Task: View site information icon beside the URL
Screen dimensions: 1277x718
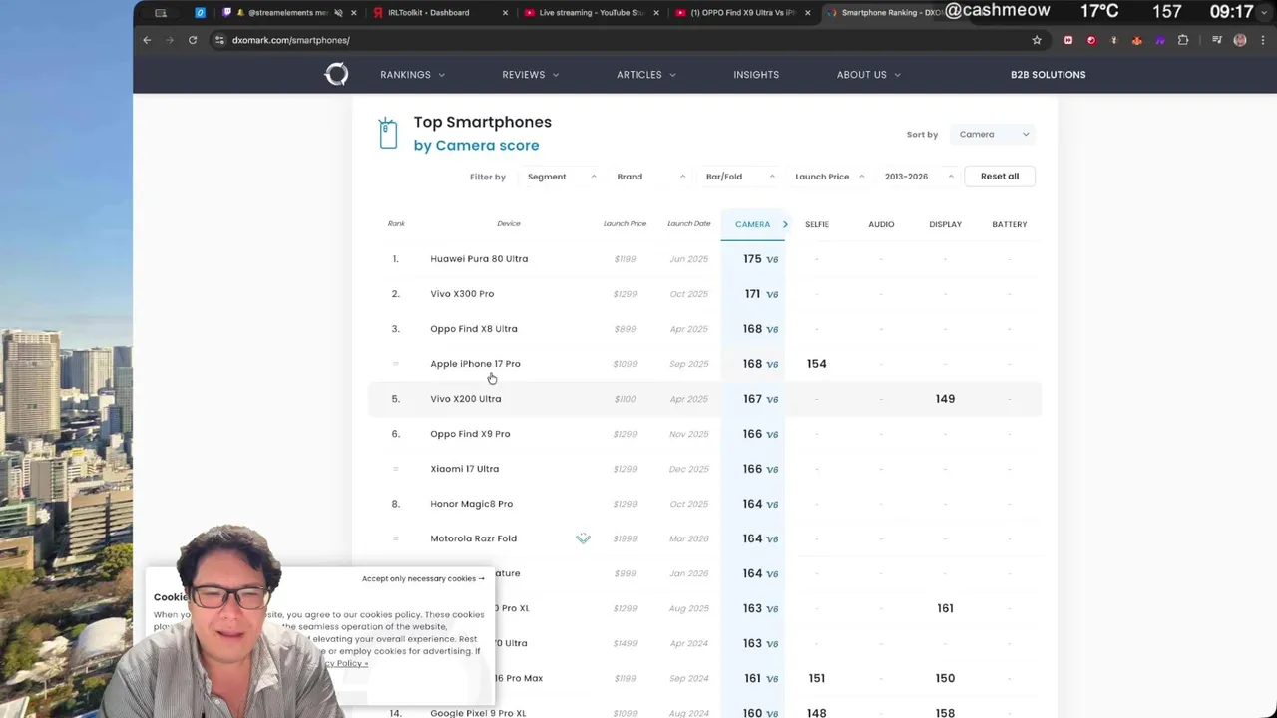Action: 220,40
